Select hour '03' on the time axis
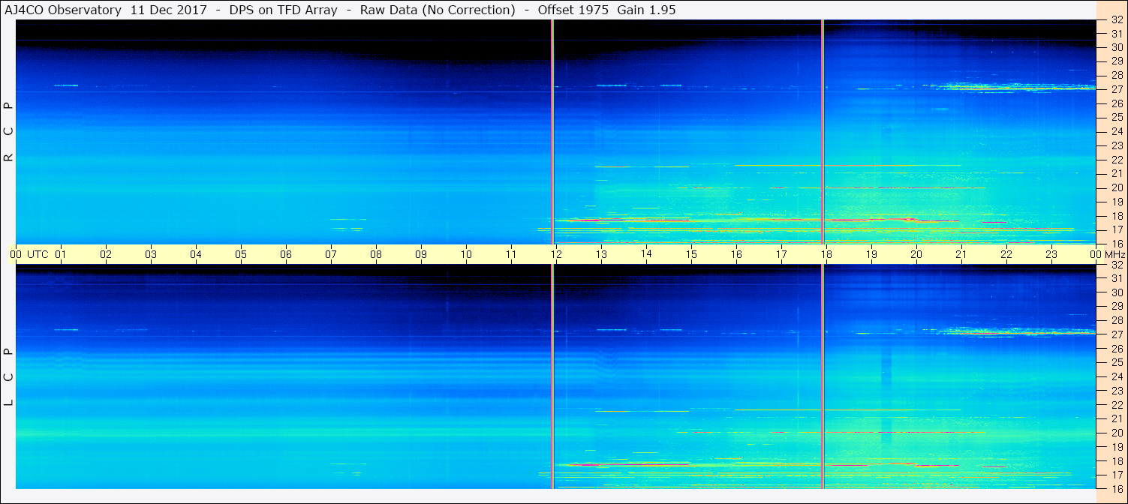The height and width of the screenshot is (504, 1128). 151,254
